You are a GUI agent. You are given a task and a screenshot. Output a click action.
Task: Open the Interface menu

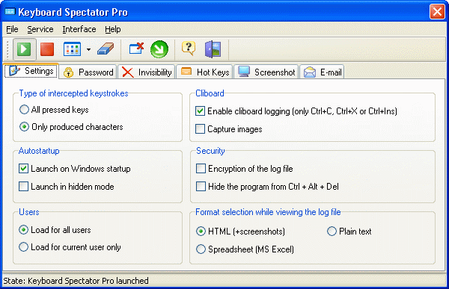pos(79,29)
